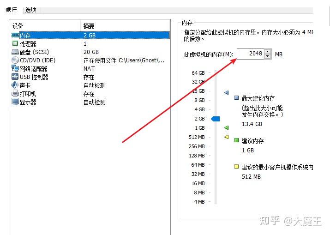The width and height of the screenshot is (330, 235).
Task: Click the processor icon beside 处理器
Action: click(15, 43)
